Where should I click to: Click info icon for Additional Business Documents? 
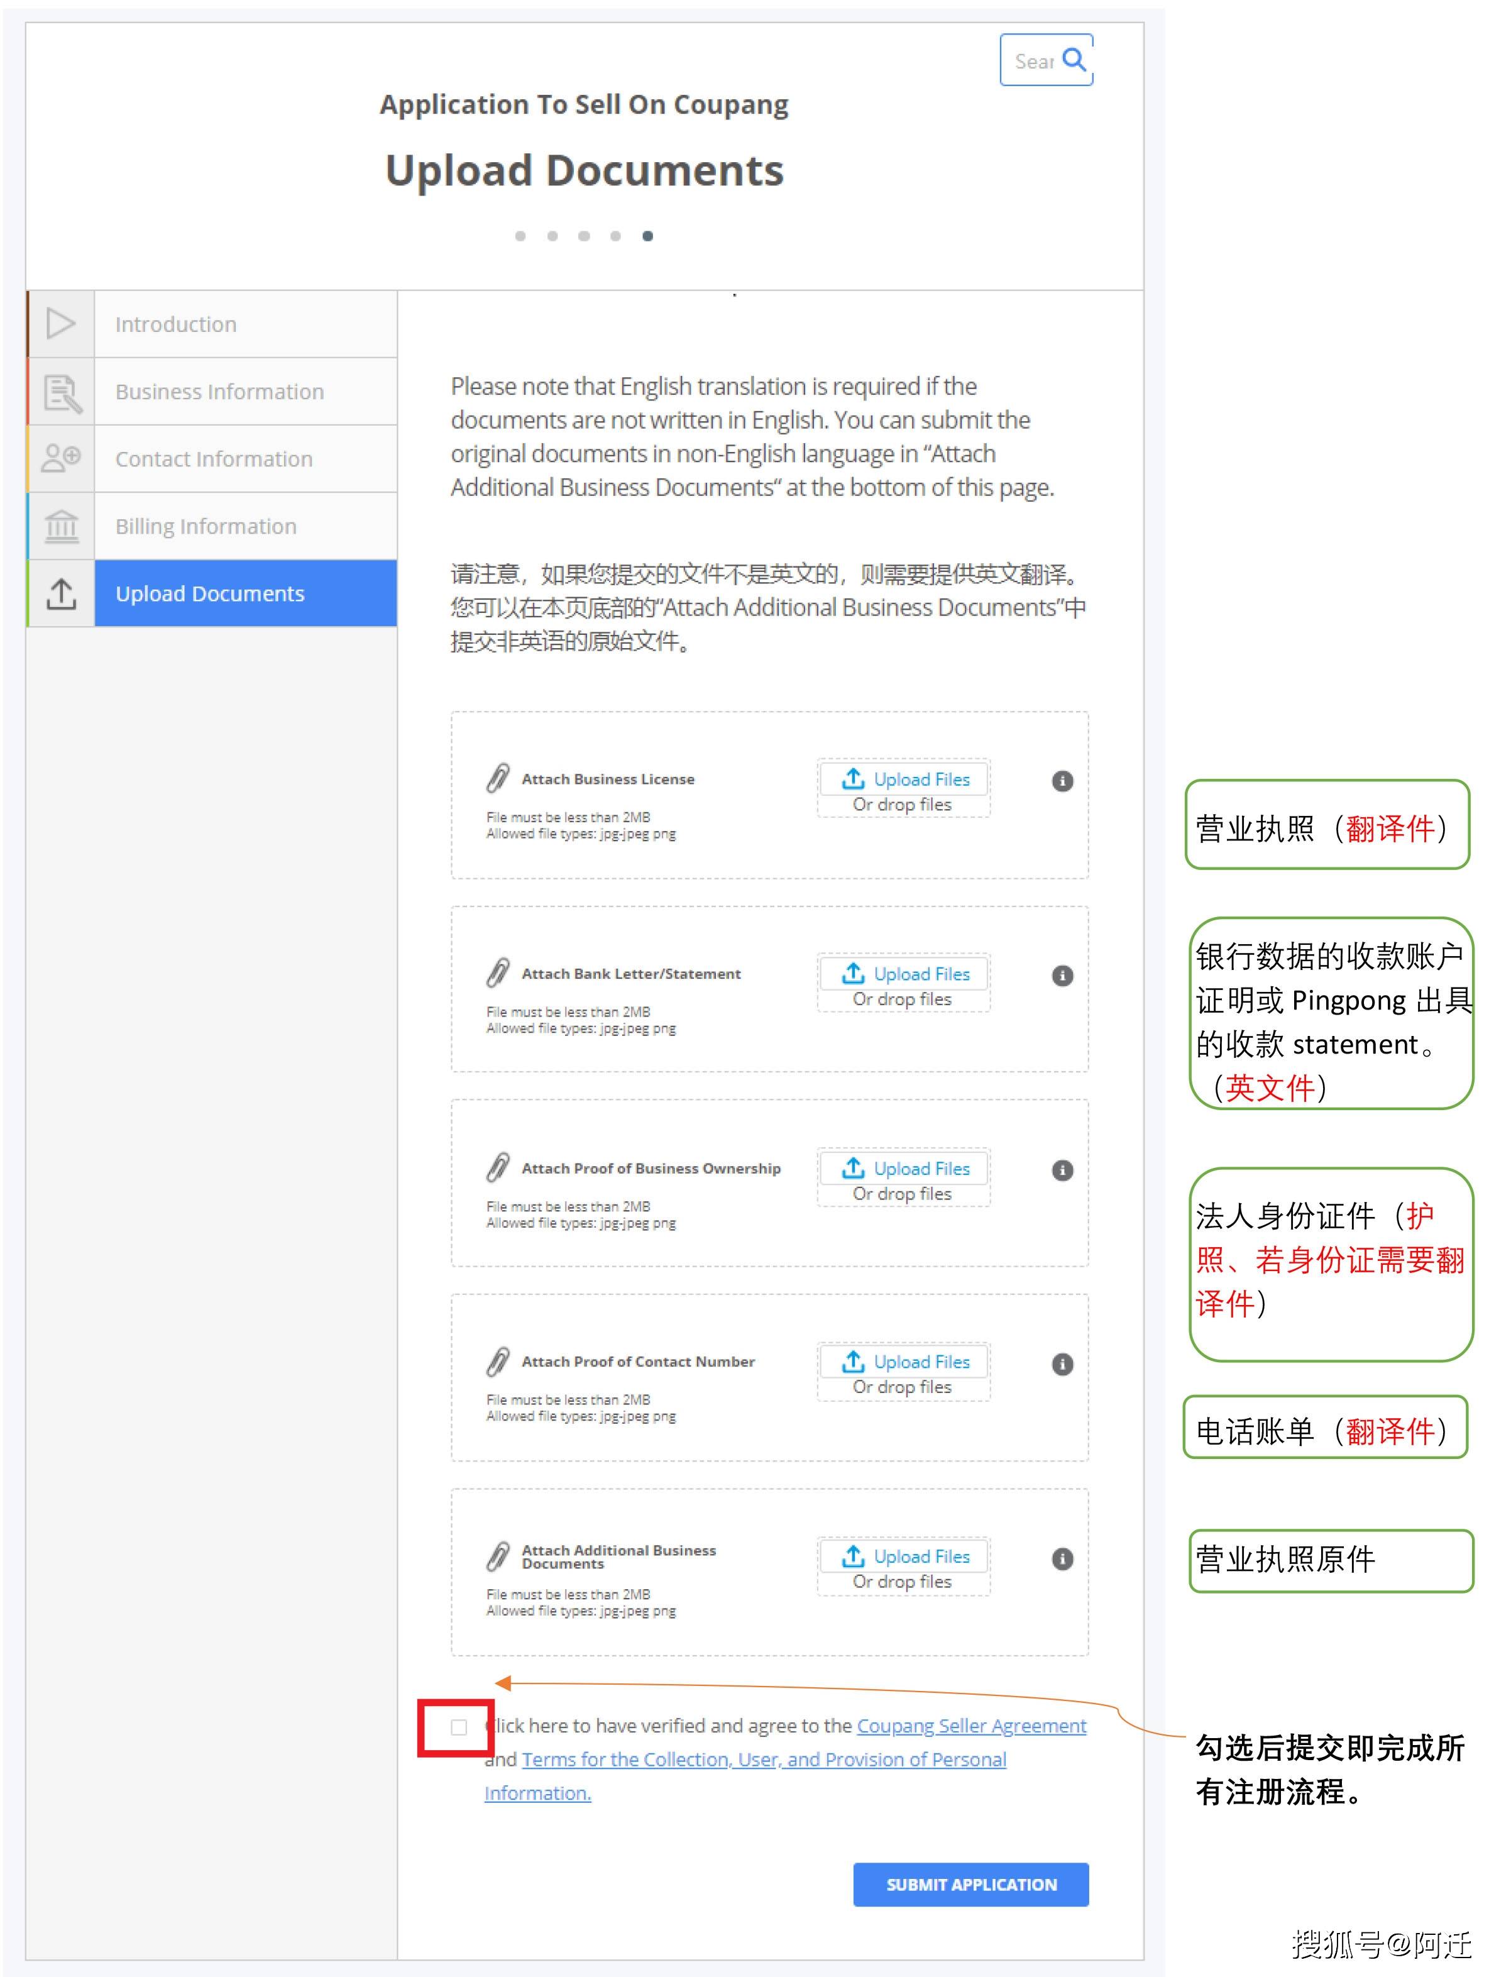coord(1062,1559)
